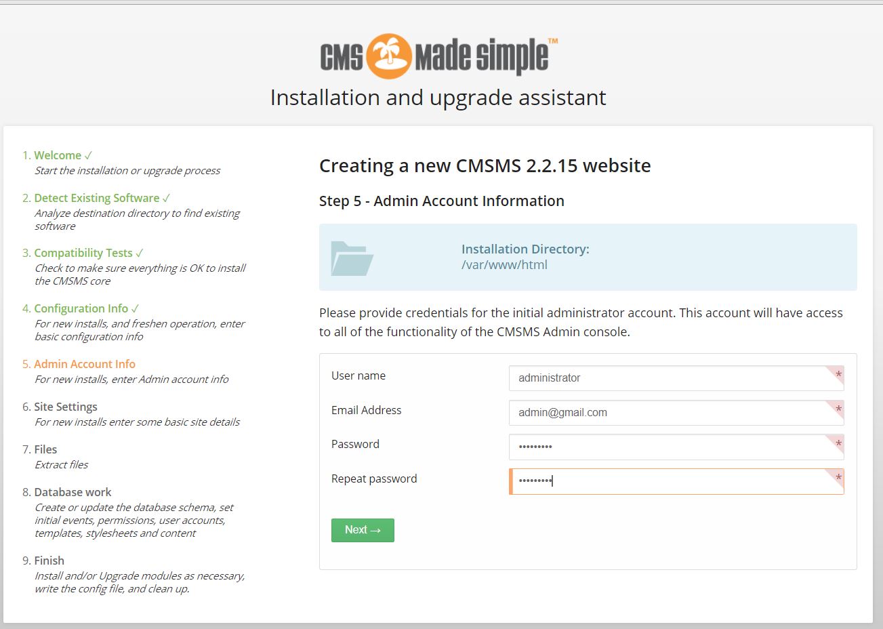
Task: Click the installation directory folder icon
Action: [351, 258]
